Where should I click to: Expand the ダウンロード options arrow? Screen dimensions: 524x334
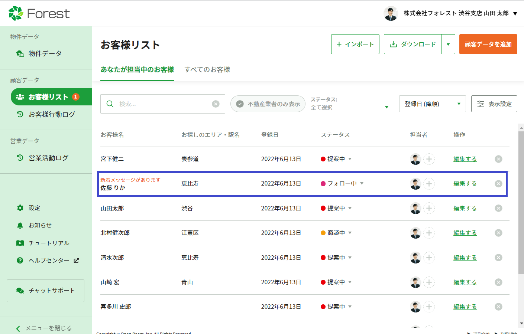click(448, 44)
